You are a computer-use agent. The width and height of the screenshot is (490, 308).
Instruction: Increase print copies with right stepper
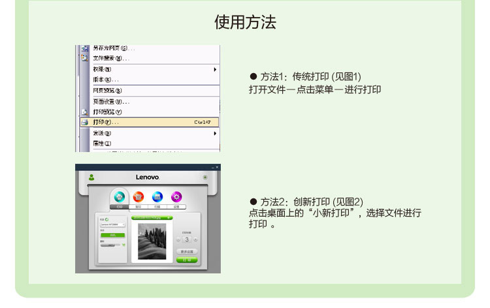coord(196,239)
